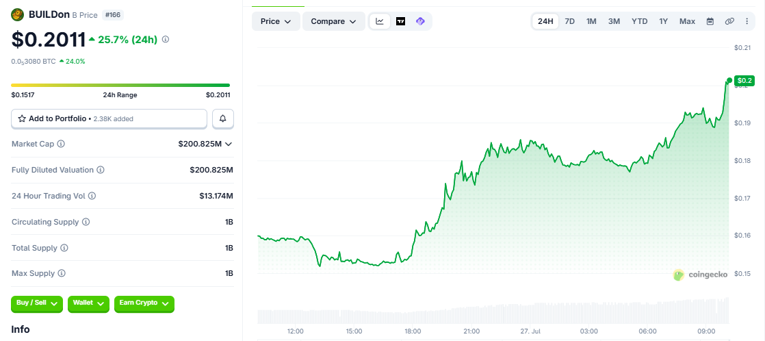Switch to TradingView chart icon
765x341 pixels.
400,21
